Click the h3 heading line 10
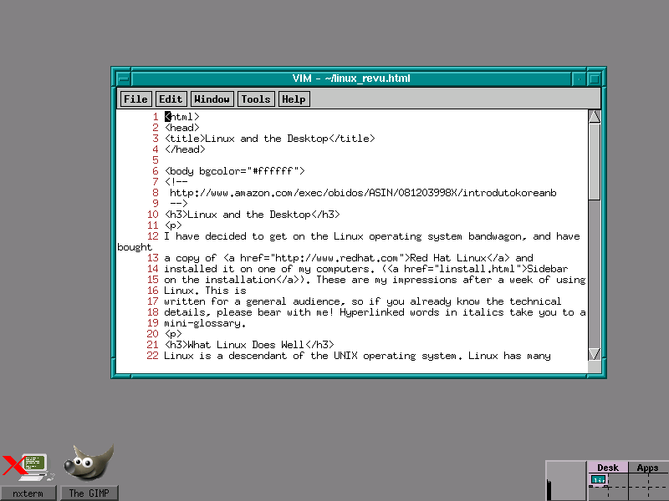The height and width of the screenshot is (501, 669). click(x=253, y=215)
